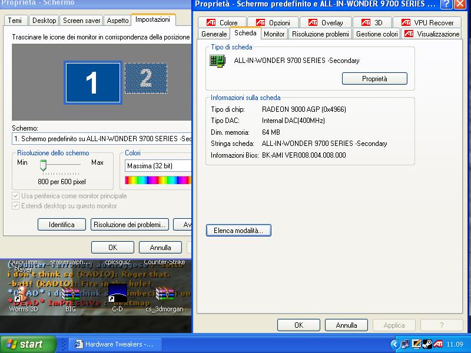Screen dimensions: 471x353
Task: Switch to the Monitor tab
Action: point(274,34)
